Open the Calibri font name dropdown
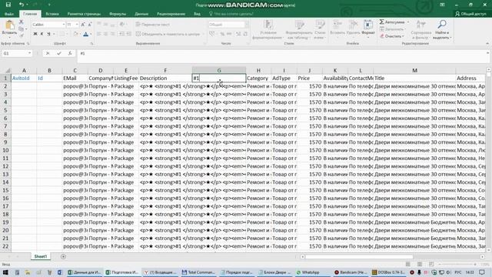 click(x=63, y=25)
